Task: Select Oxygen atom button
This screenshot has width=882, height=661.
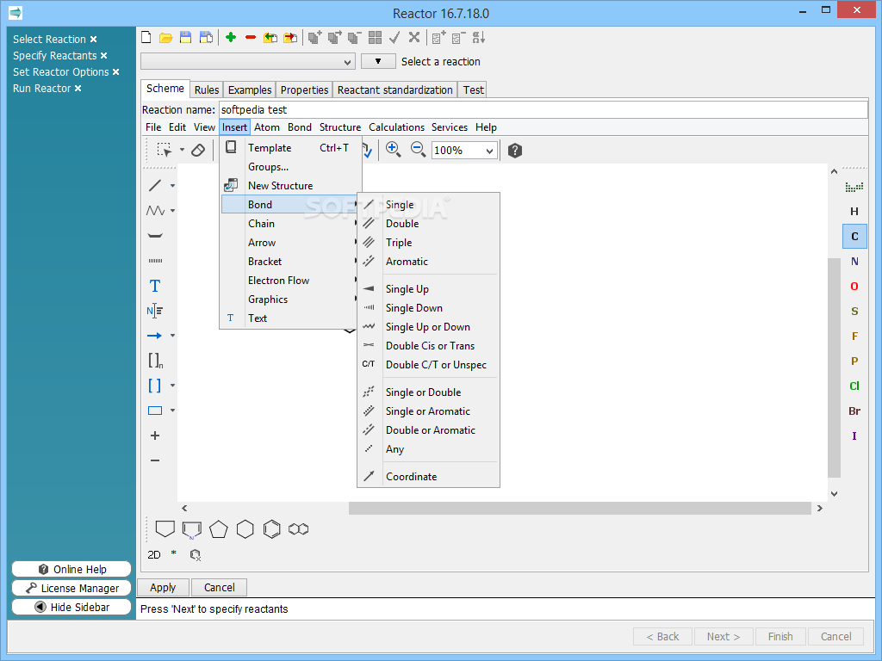Action: pos(854,286)
